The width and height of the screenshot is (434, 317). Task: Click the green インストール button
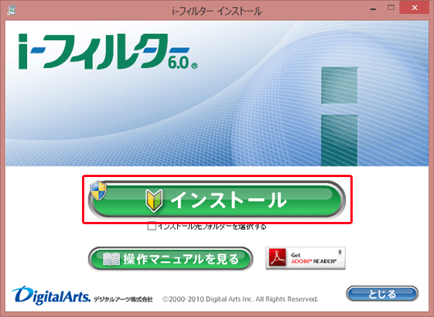[x=217, y=199]
